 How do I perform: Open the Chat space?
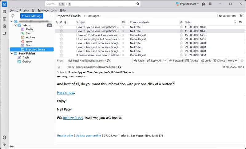pos(4,33)
